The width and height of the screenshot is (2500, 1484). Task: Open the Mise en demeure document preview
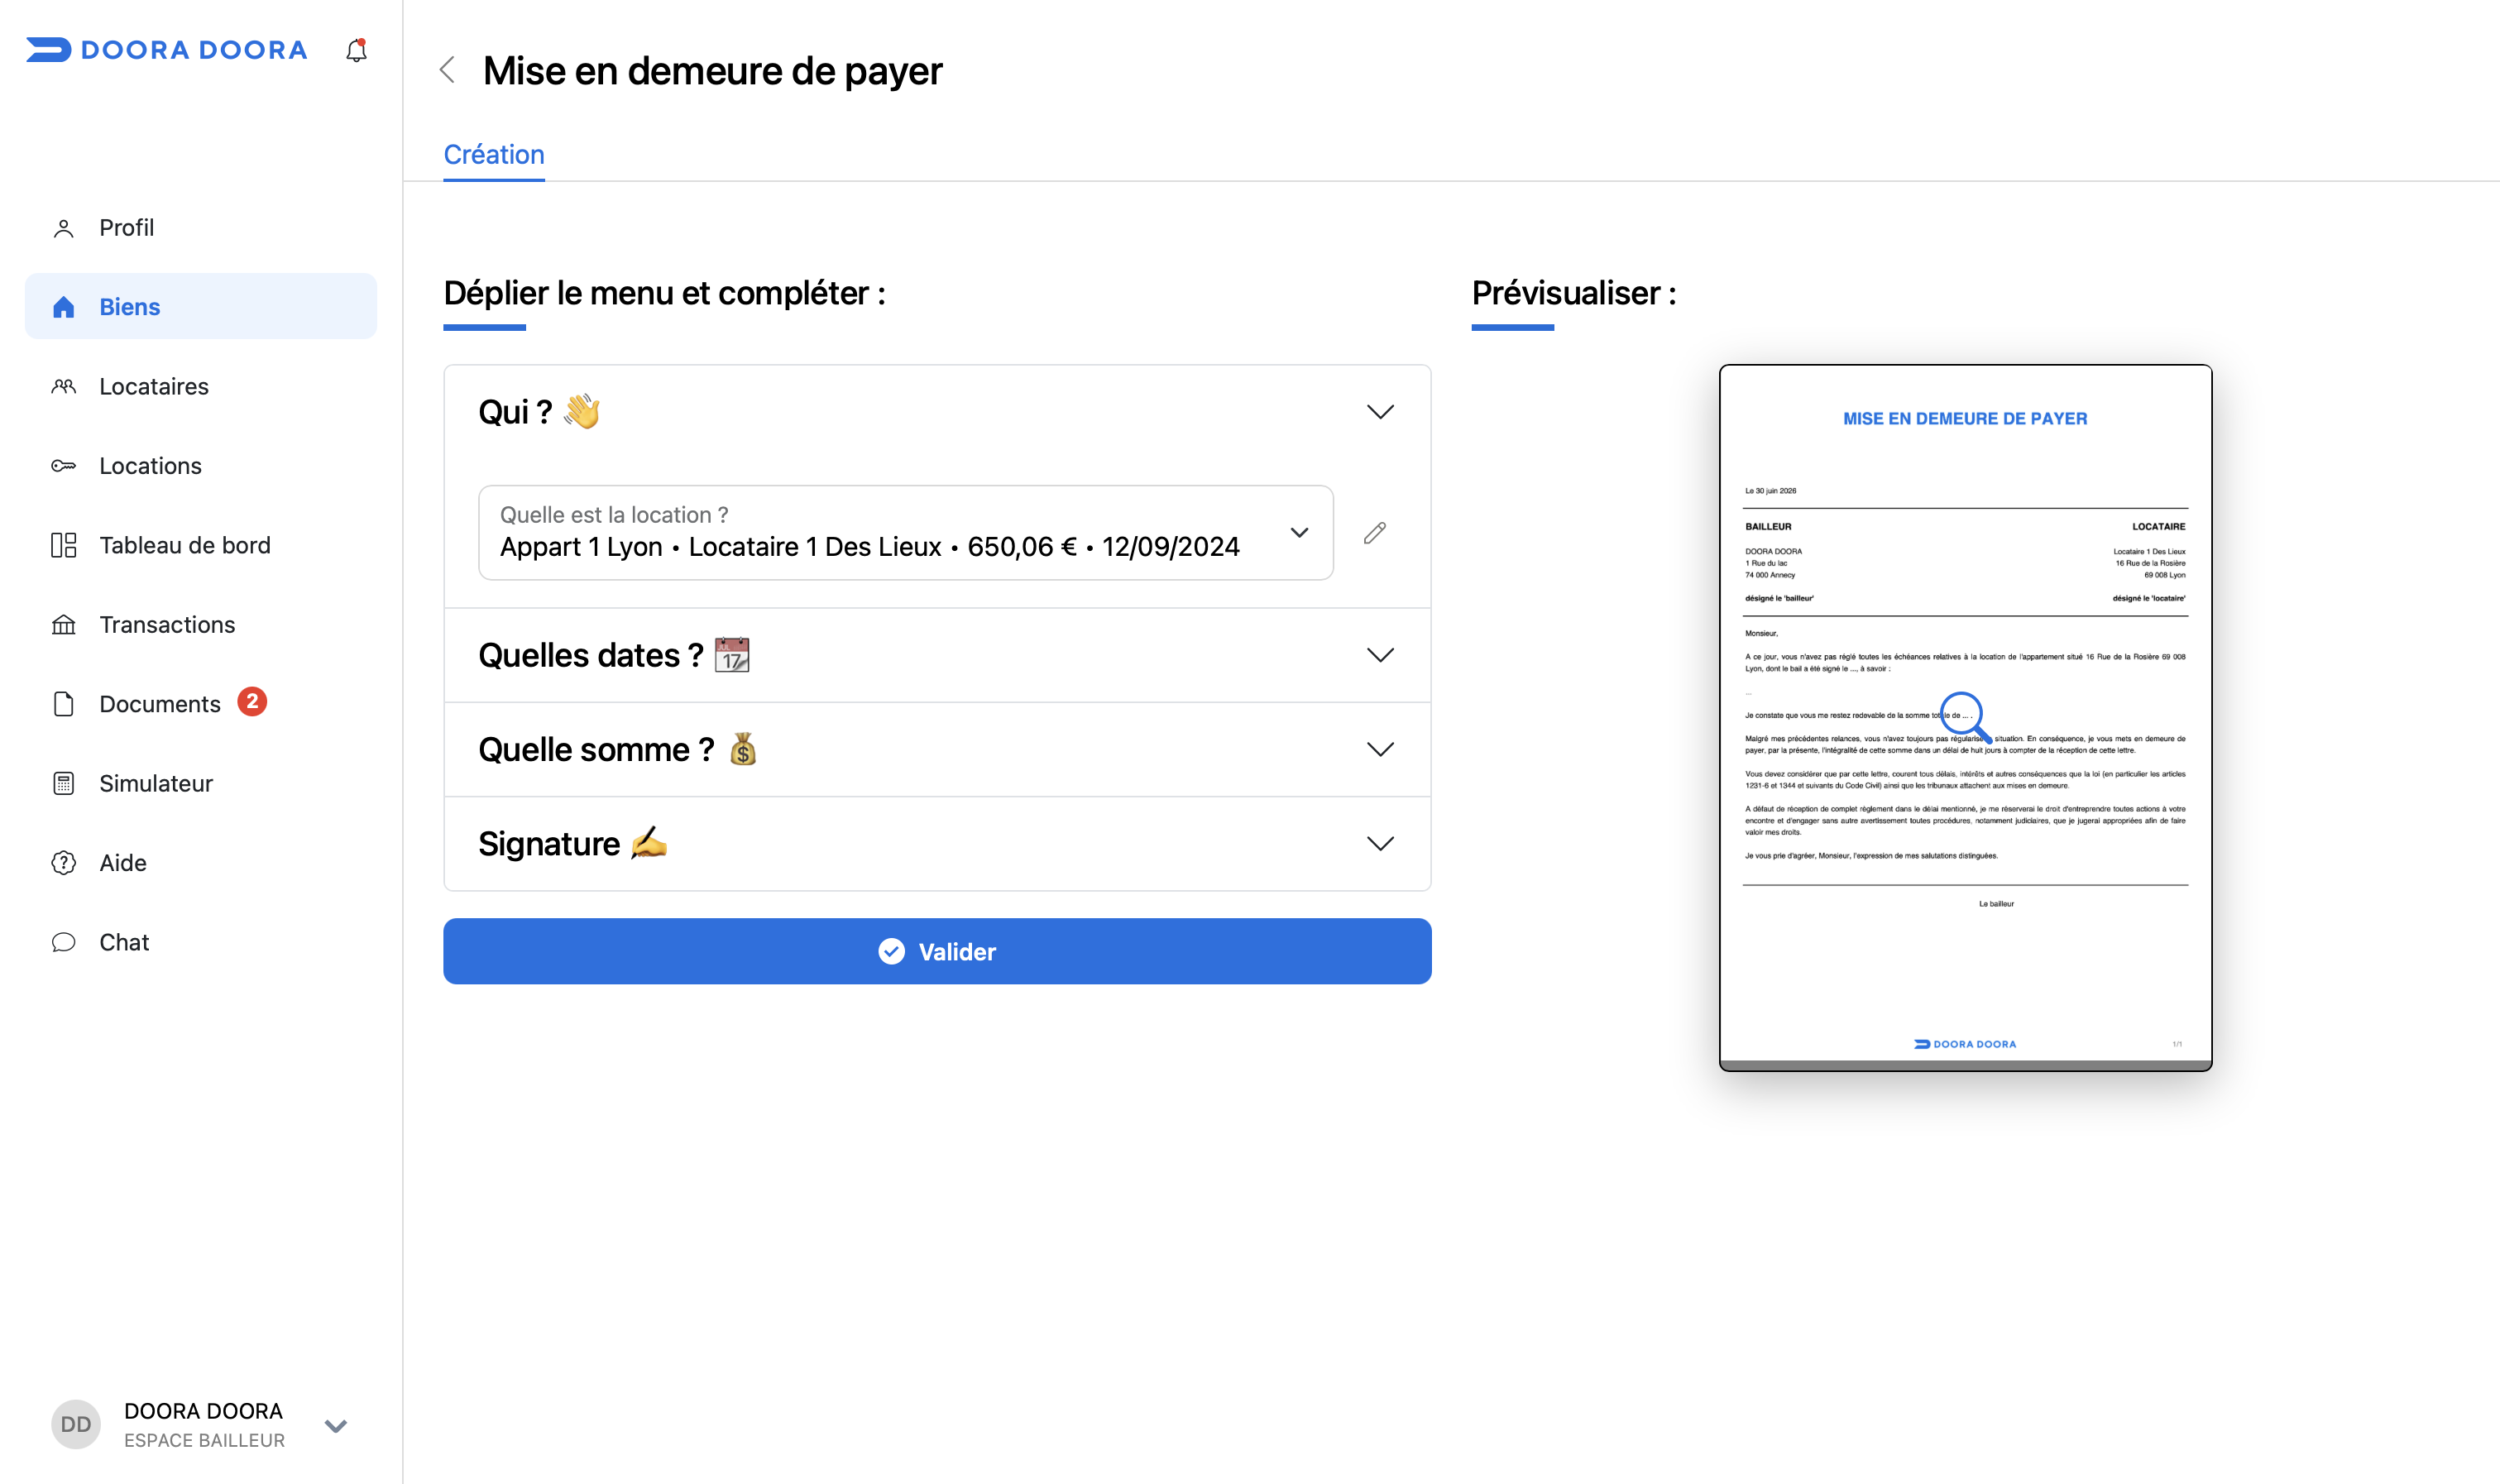tap(1965, 717)
